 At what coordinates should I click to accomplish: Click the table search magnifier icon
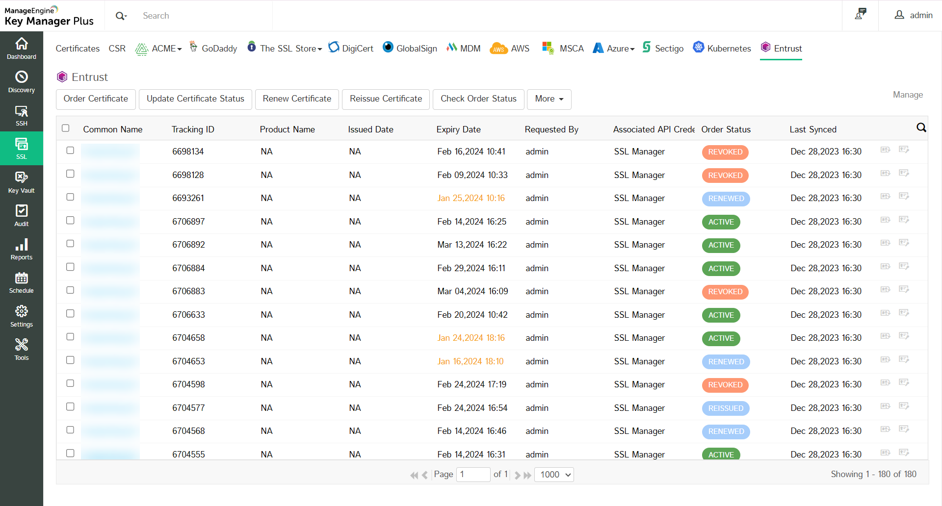click(x=921, y=128)
